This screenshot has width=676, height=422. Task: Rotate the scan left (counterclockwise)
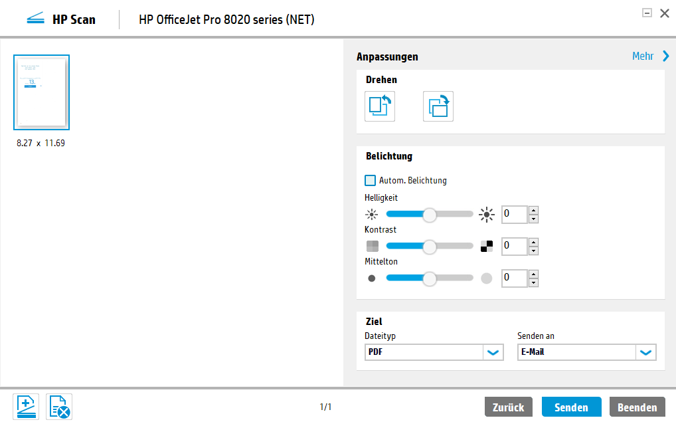tap(380, 106)
